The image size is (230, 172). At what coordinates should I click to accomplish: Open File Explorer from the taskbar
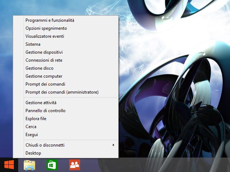[x=29, y=165]
